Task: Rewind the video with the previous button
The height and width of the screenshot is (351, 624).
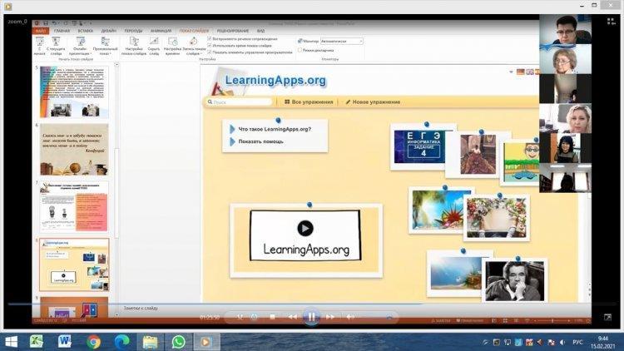Action: point(293,317)
